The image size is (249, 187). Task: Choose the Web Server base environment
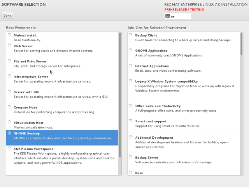point(9,46)
